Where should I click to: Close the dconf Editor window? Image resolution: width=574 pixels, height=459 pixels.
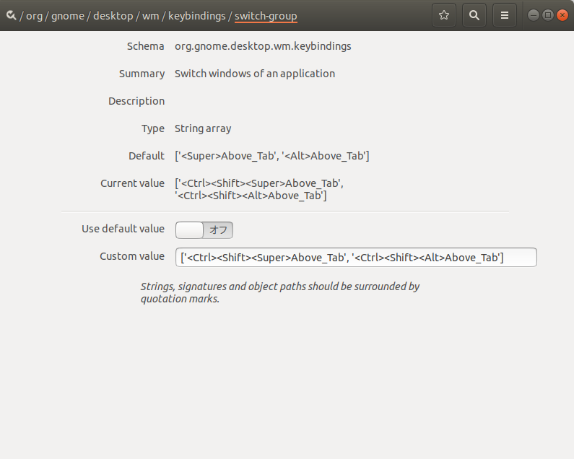[562, 15]
